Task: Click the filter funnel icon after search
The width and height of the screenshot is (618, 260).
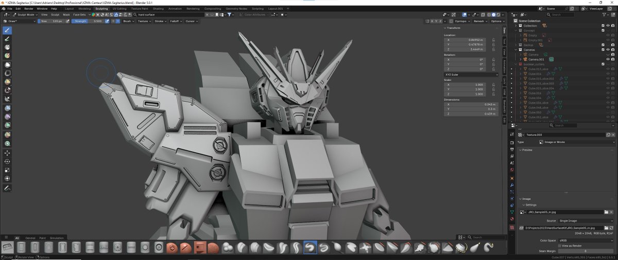Action: click(x=230, y=15)
